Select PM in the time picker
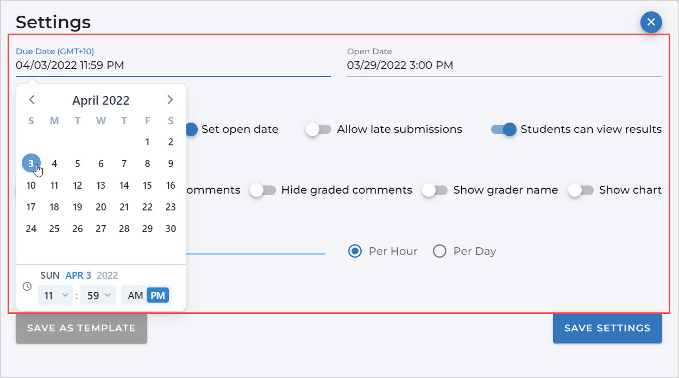679x378 pixels. point(158,296)
